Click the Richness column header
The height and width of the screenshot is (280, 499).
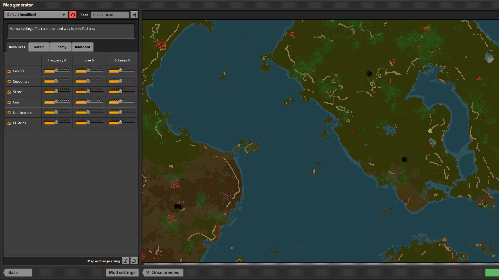click(x=121, y=60)
